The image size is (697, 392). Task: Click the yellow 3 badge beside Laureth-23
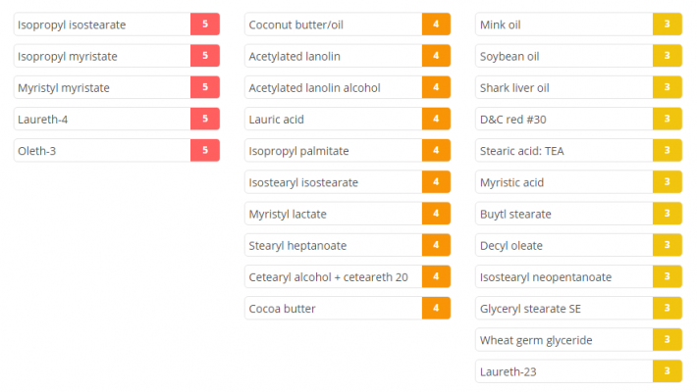[668, 371]
